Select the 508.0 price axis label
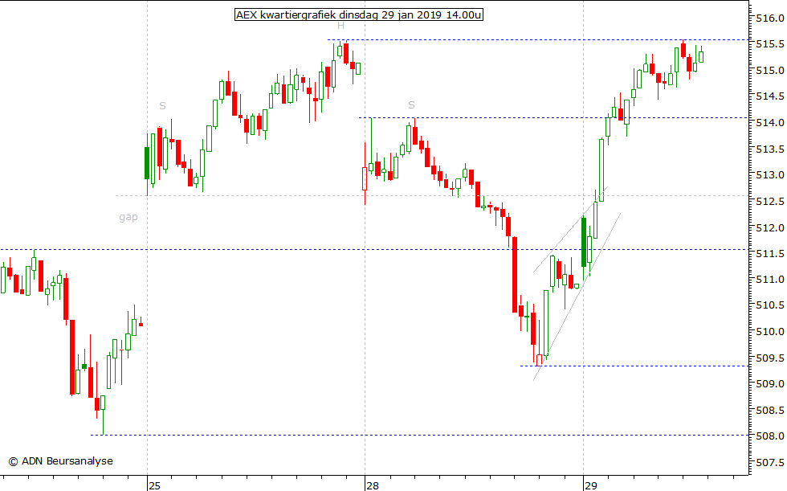 (x=770, y=436)
